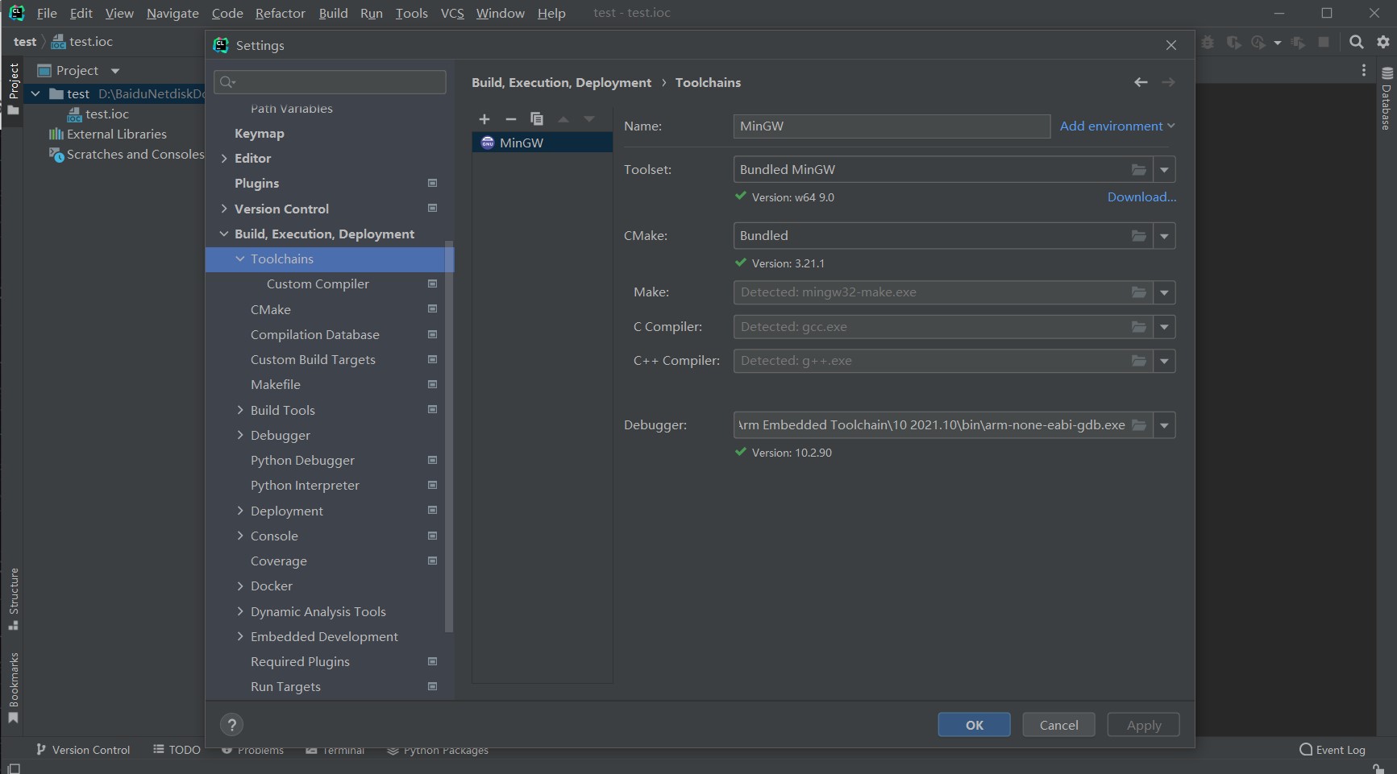Click the Apply button
This screenshot has width=1397, height=774.
click(1143, 725)
